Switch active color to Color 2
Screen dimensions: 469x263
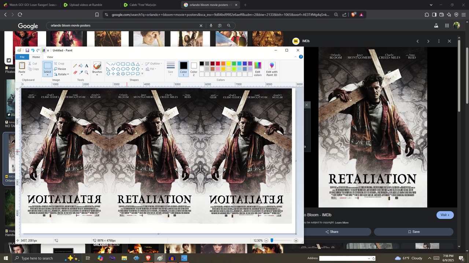pyautogui.click(x=194, y=68)
